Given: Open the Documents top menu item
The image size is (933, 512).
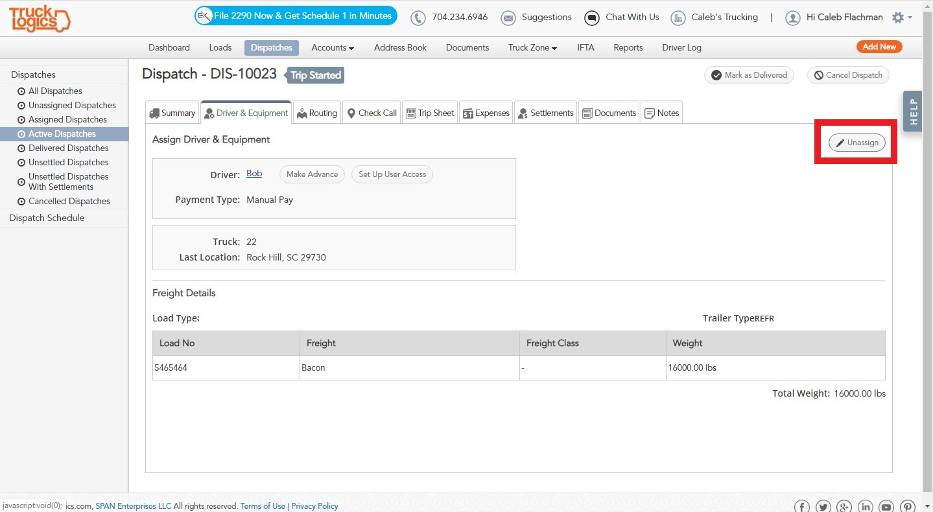Looking at the screenshot, I should point(467,47).
